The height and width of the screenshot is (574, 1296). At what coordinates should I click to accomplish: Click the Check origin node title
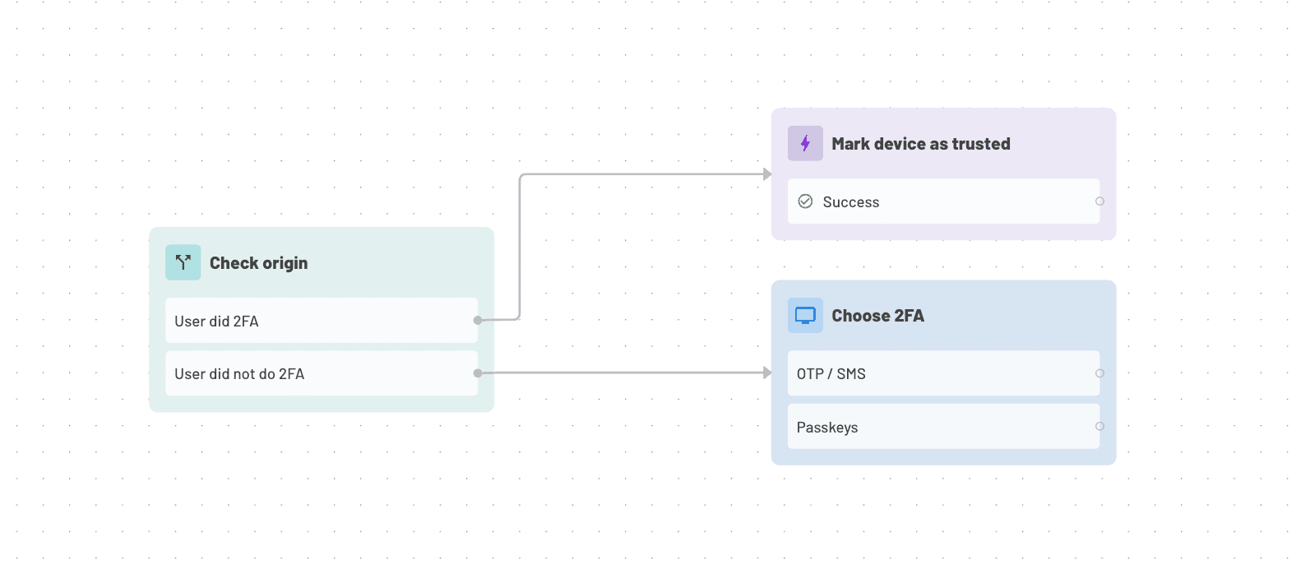click(258, 263)
